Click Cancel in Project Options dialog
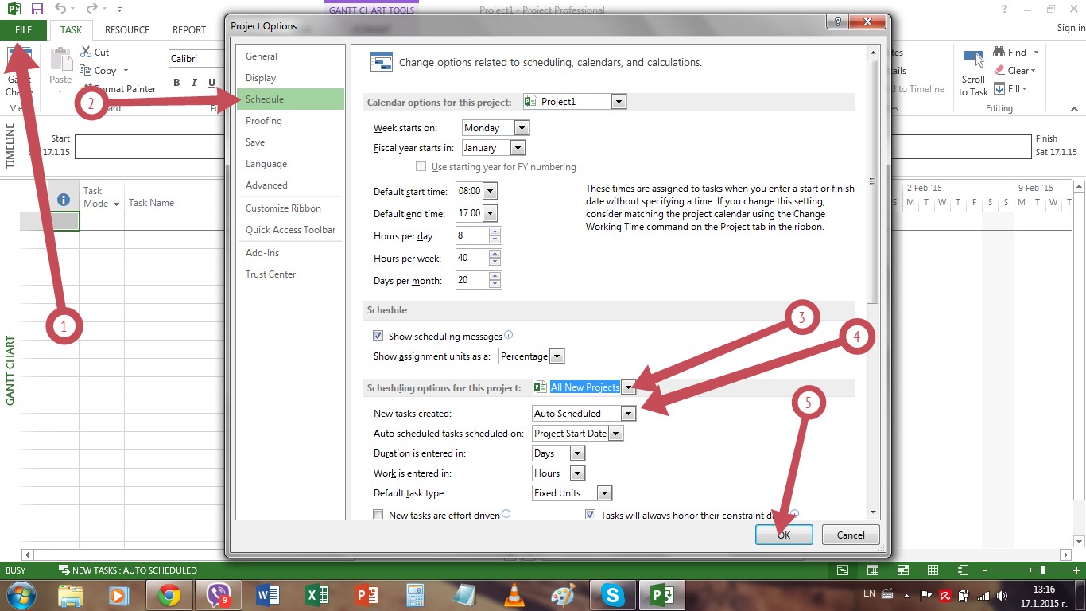 [x=851, y=535]
